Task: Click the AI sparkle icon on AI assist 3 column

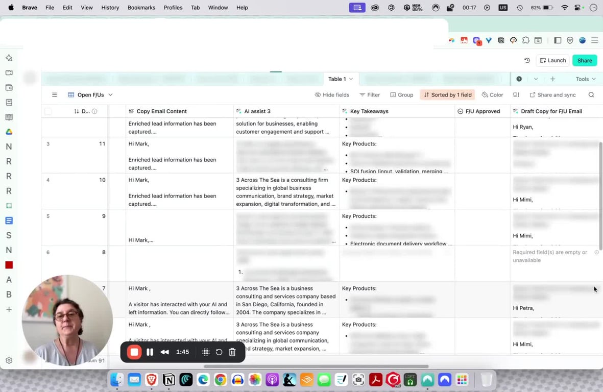Action: (x=237, y=111)
